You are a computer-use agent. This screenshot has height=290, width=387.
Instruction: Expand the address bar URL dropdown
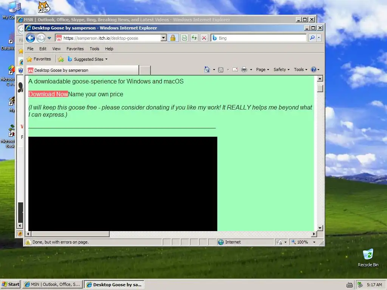pyautogui.click(x=163, y=38)
